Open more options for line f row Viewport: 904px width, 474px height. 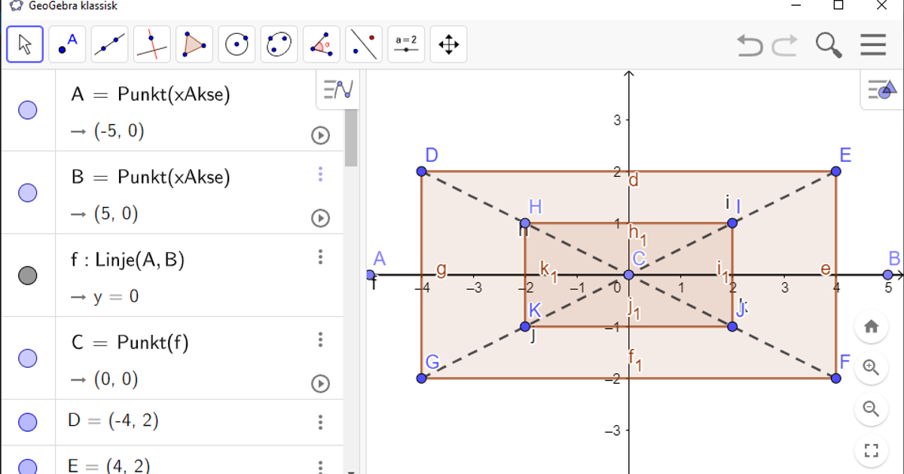pos(320,257)
